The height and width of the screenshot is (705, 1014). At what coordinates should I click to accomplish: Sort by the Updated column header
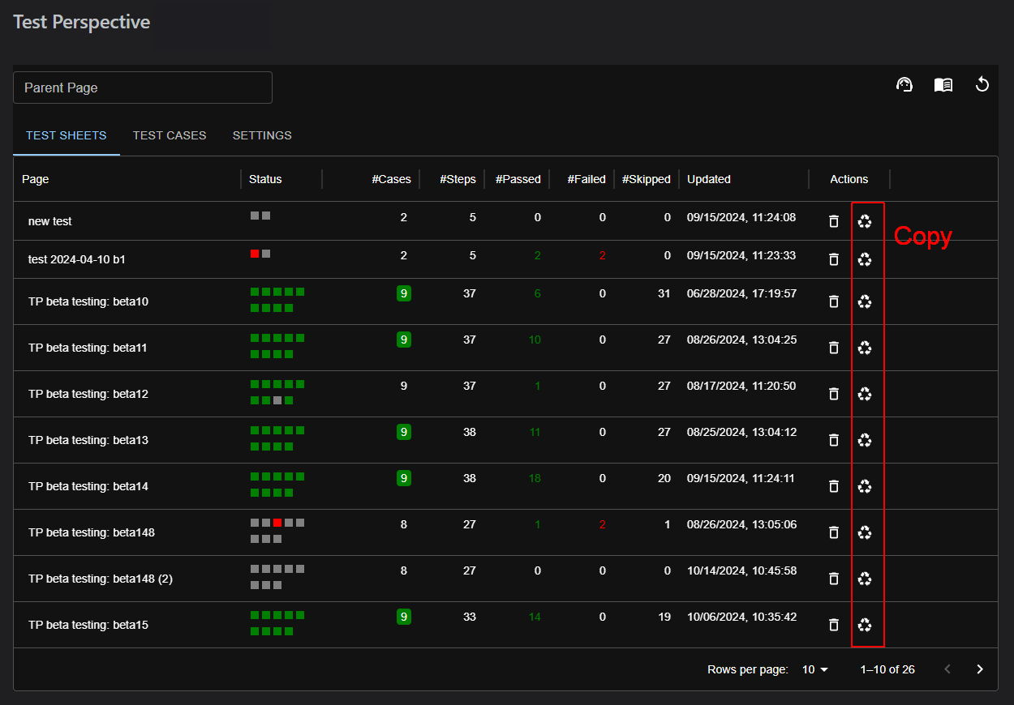coord(709,179)
